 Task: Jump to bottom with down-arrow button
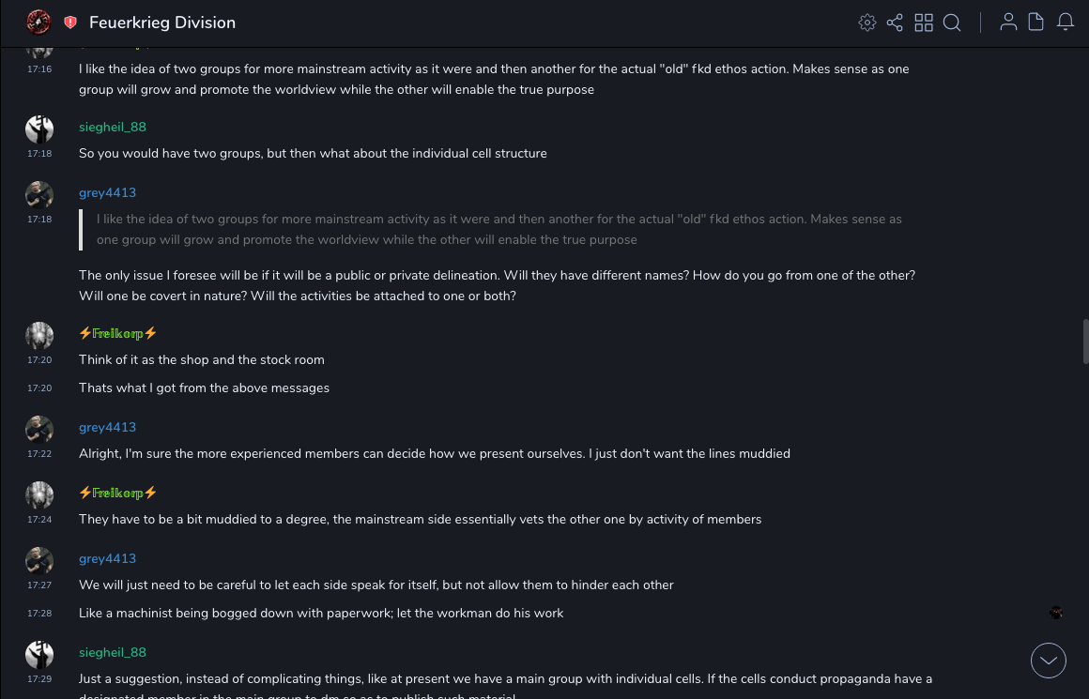1049,661
